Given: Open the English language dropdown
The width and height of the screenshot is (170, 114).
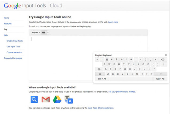Looking at the screenshot, I should [36, 33].
